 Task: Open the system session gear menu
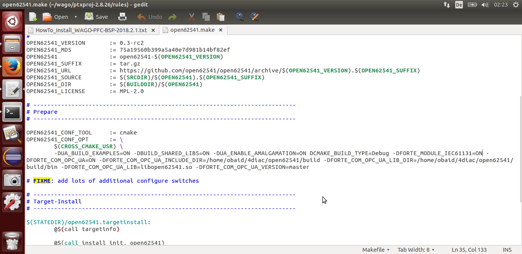point(515,5)
